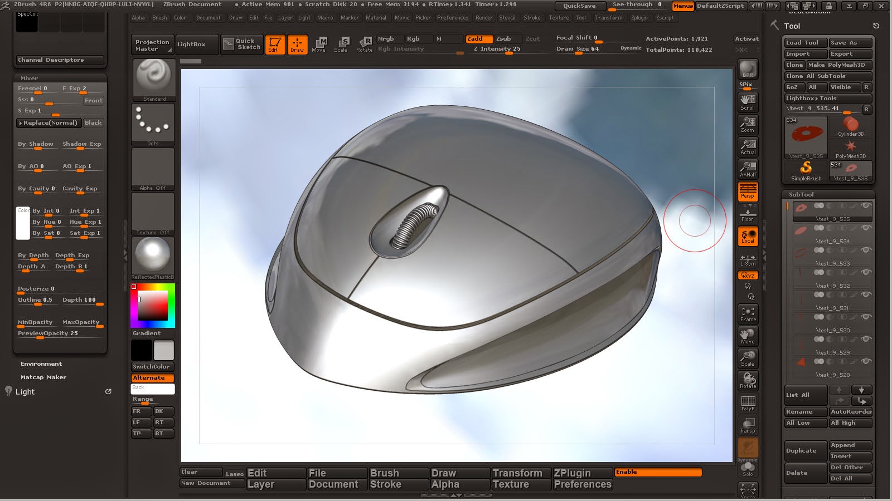
Task: Select the Frame icon on right shelf
Action: tap(747, 313)
